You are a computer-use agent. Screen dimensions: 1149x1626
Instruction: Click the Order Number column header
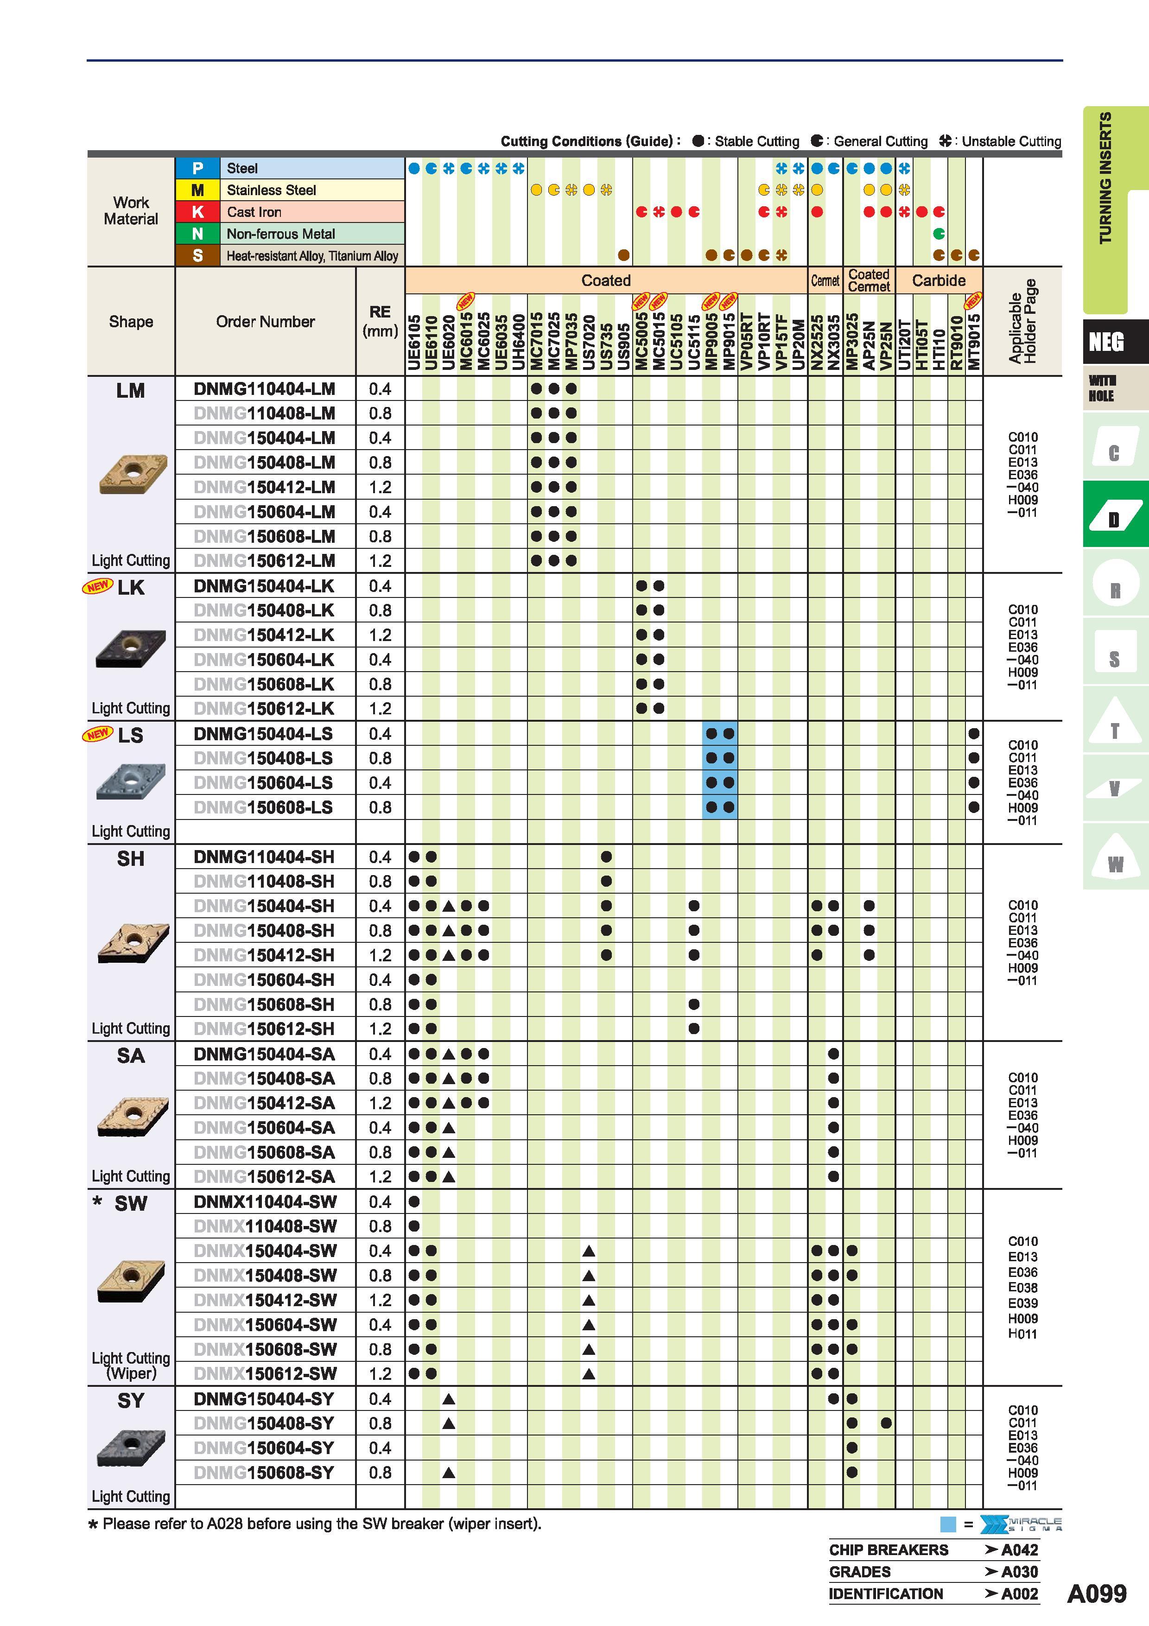266,322
